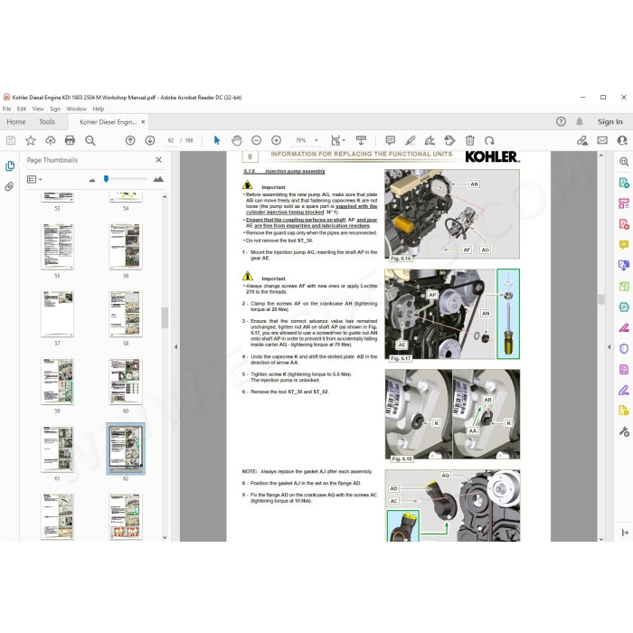Click the Delete trash icon

[469, 140]
